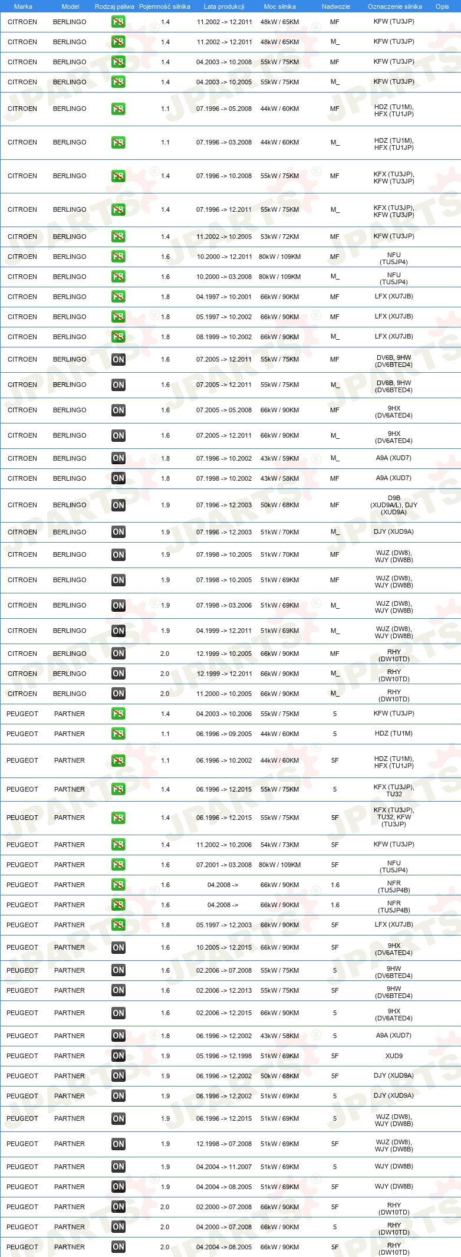The image size is (461, 1257).
Task: Click the Model column header
Action: coord(70,6)
